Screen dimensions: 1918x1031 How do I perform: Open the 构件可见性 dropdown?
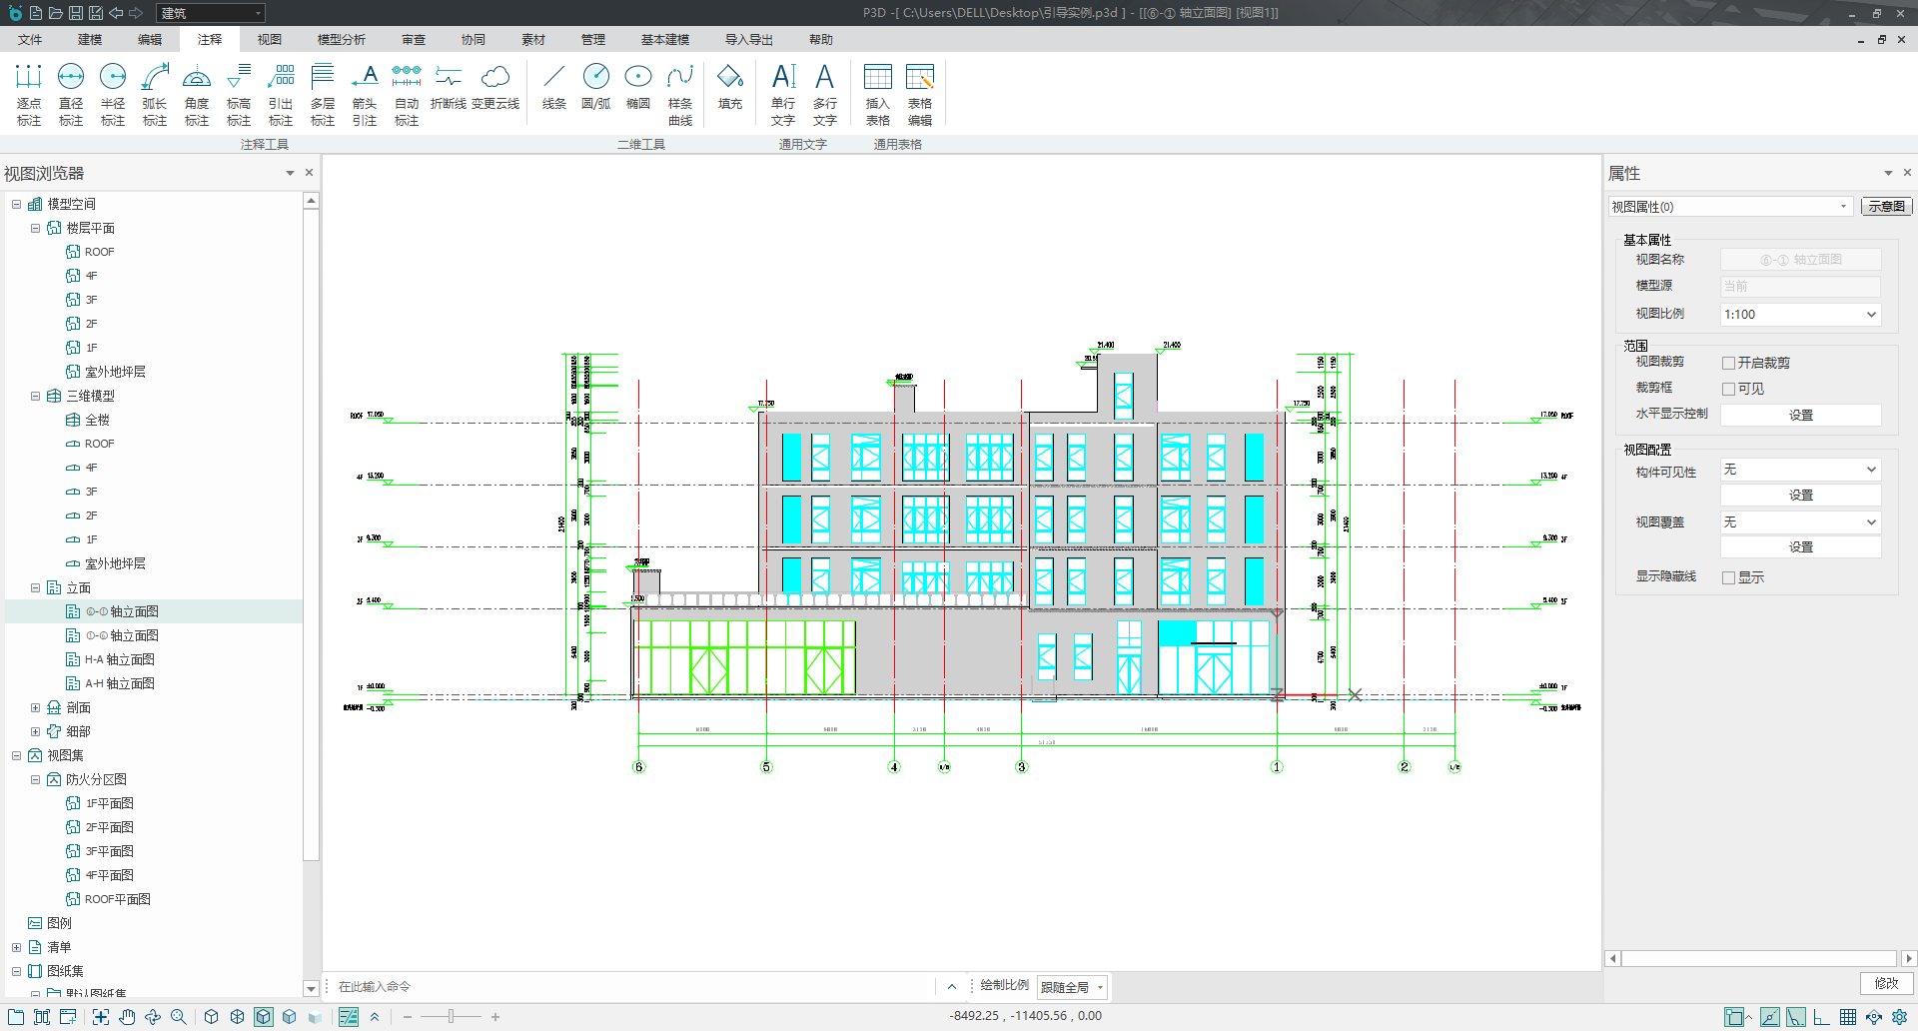click(x=1800, y=470)
